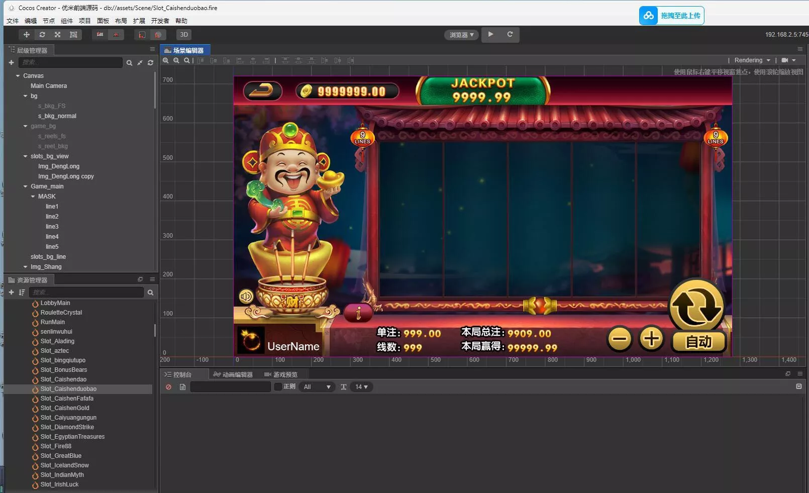Click assets search magnifier icon
This screenshot has height=493, width=809.
[150, 292]
